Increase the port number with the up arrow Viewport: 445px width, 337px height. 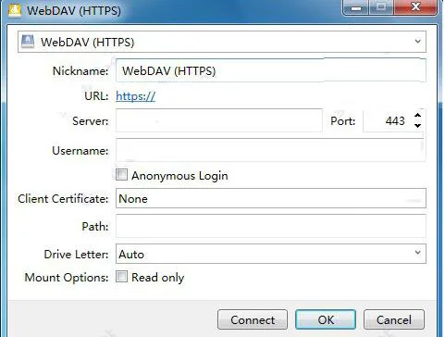[x=417, y=115]
